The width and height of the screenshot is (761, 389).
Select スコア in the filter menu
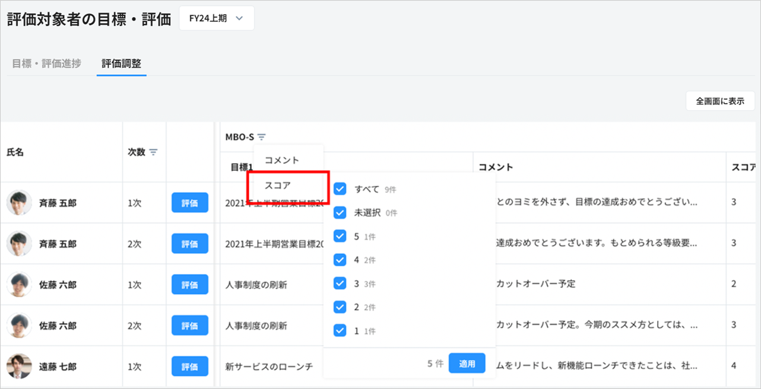point(278,185)
